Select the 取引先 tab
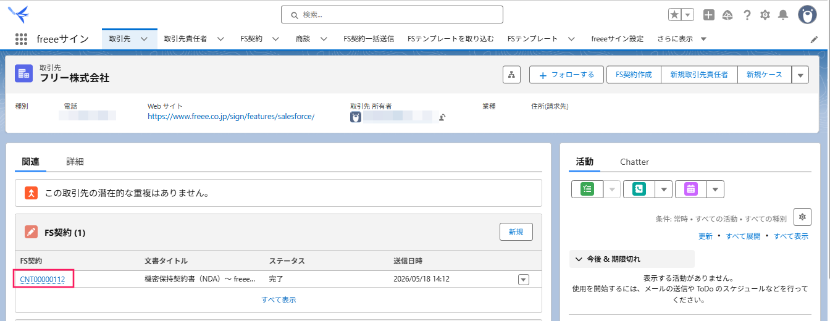 (x=120, y=39)
